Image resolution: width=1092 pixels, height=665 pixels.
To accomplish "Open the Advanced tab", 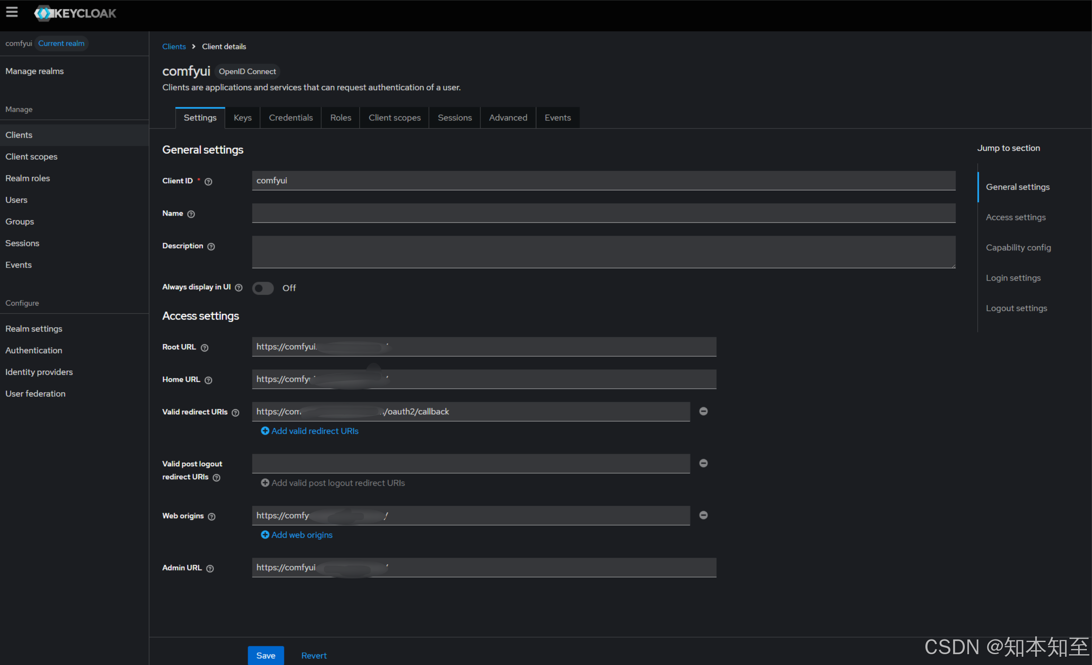I will coord(508,118).
